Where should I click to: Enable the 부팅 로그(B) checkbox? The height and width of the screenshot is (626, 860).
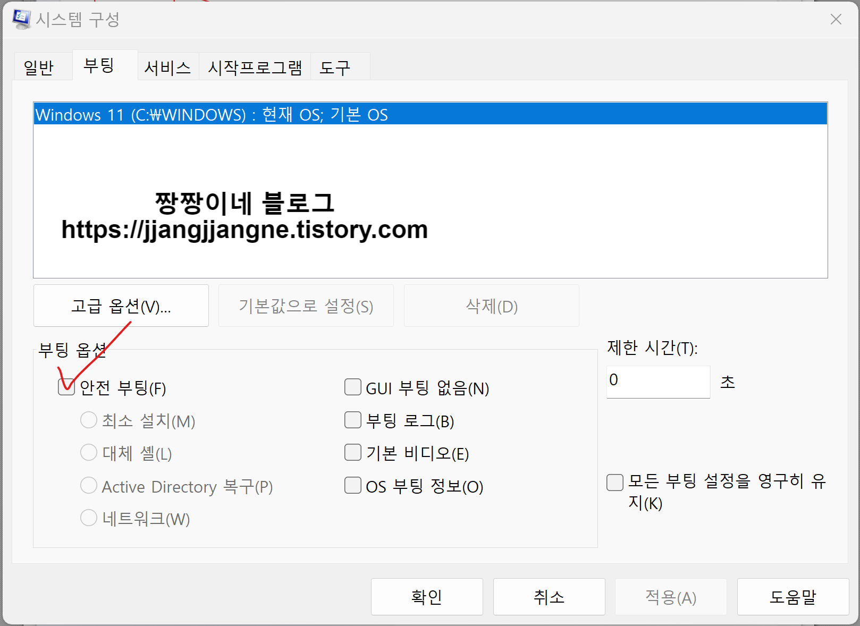(x=353, y=420)
